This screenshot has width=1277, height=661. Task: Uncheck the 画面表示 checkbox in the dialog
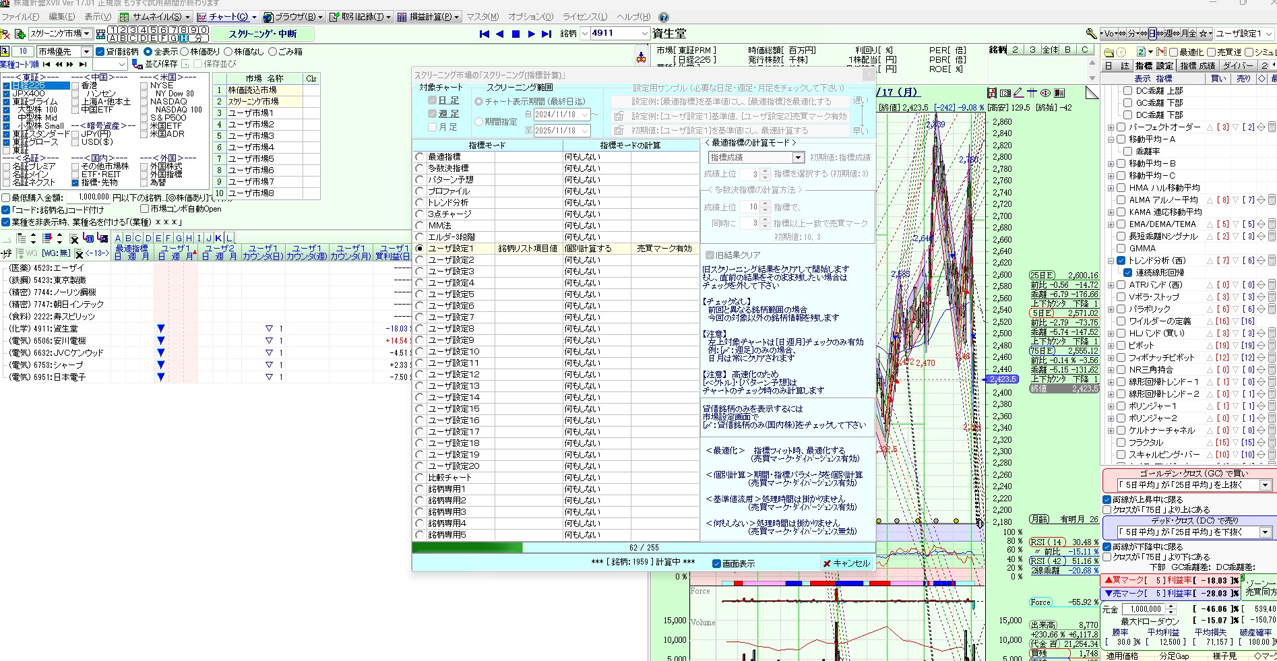click(x=716, y=563)
